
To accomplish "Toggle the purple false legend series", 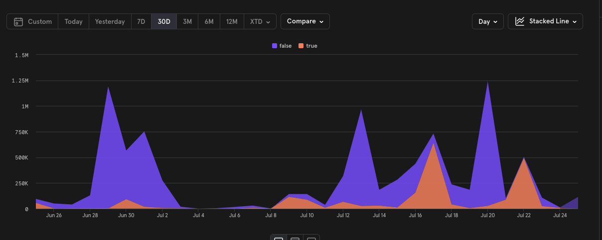I will click(282, 46).
